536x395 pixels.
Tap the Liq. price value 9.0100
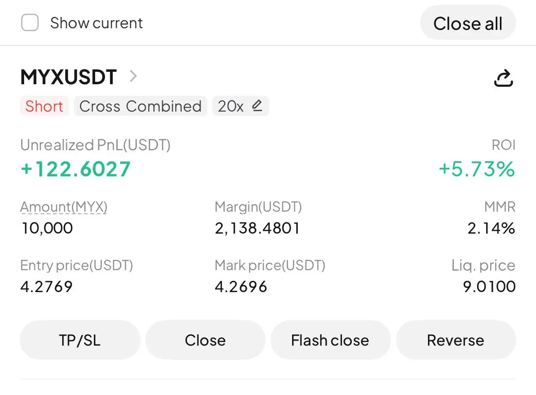coord(489,286)
